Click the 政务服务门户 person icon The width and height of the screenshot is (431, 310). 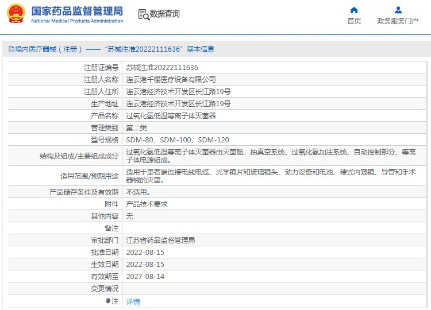coord(398,10)
